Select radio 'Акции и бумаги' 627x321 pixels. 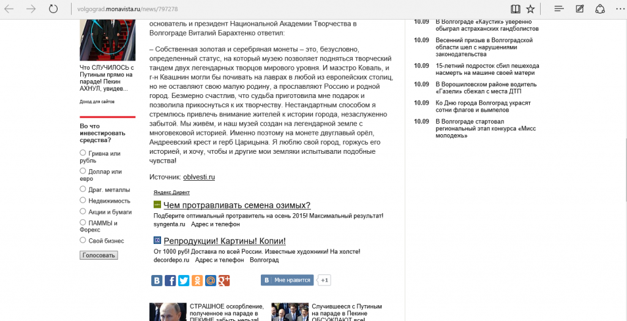coord(83,211)
